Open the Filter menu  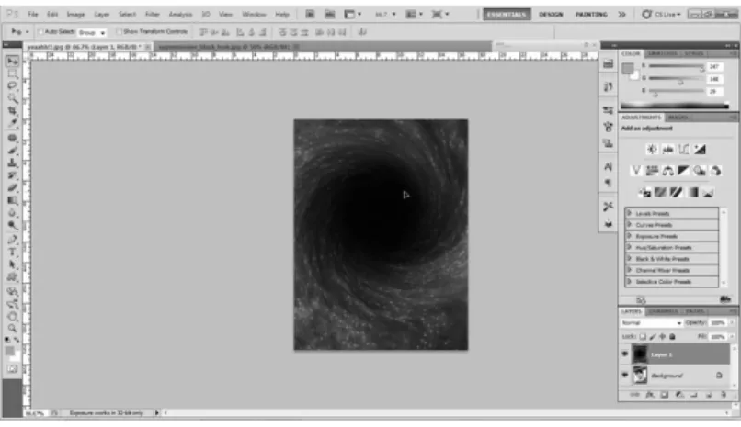point(153,14)
